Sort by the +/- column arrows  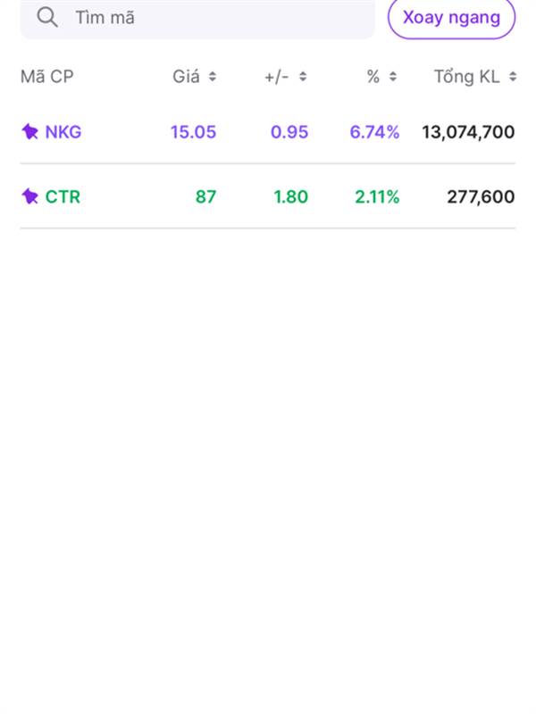click(303, 77)
